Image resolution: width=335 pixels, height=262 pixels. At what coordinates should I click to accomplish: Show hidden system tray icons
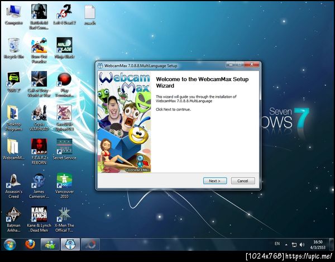pos(286,245)
